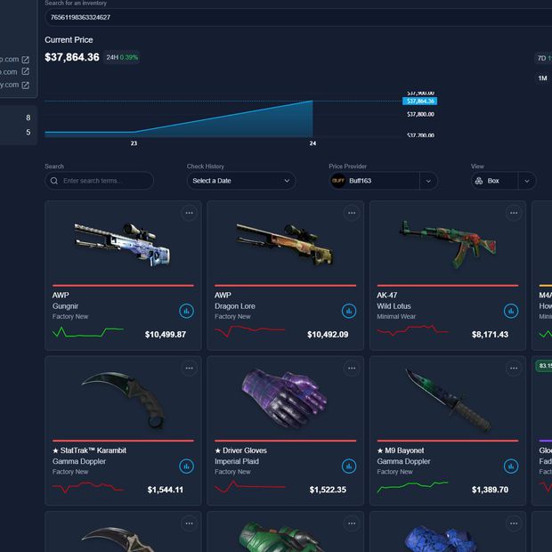
Task: Open chart icon on AWP Gungnir card
Action: tap(186, 311)
